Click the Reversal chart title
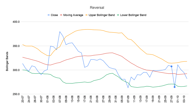Screen dimensions: 194x108 (x=97, y=8)
